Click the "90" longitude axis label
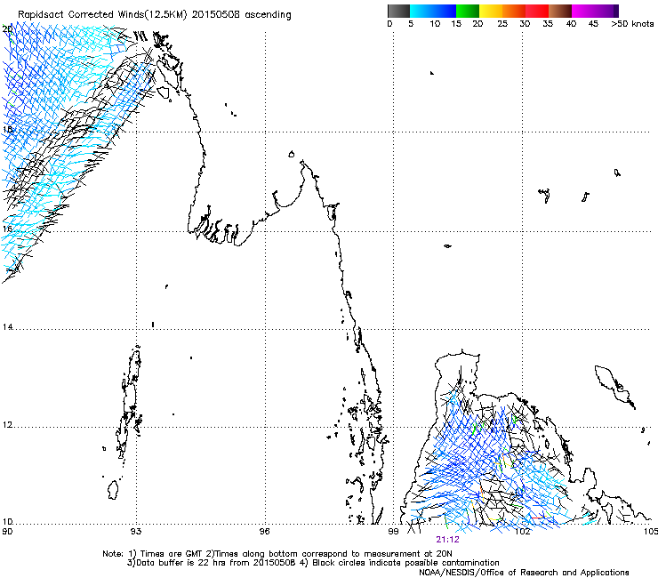 7,532
